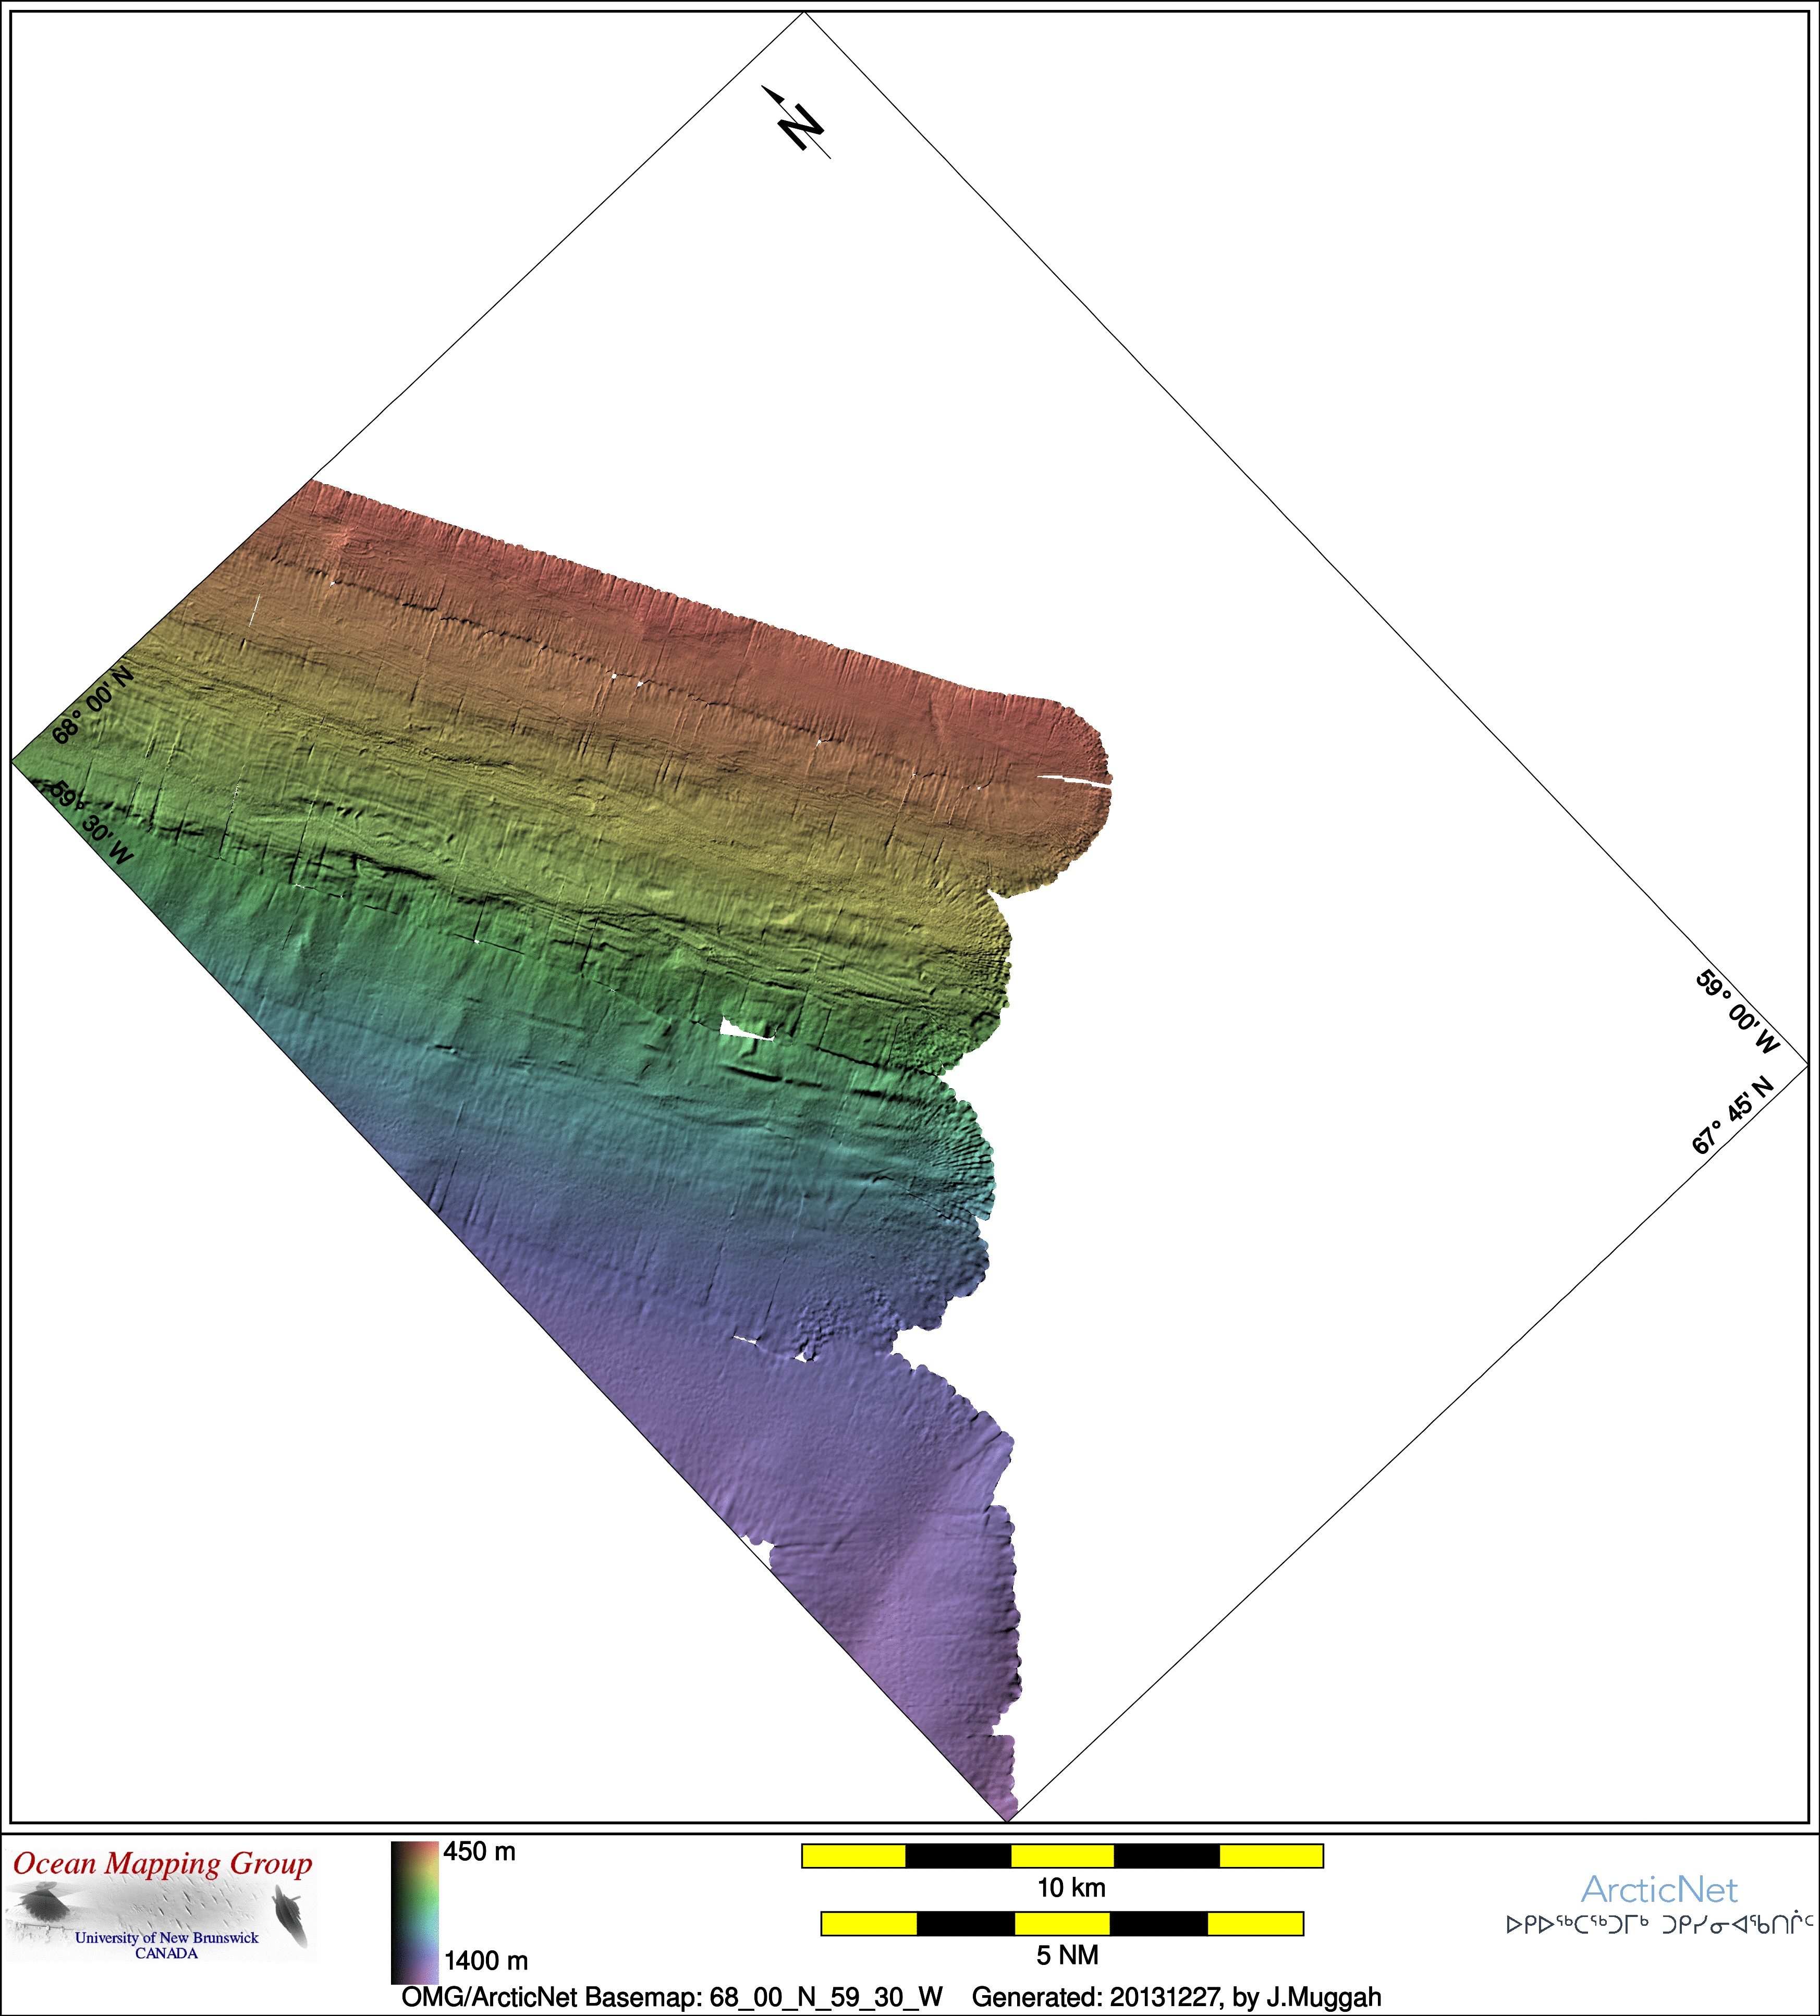Click the Generated date and author text
Viewport: 1820px width, 2016px height.
click(x=1176, y=1997)
